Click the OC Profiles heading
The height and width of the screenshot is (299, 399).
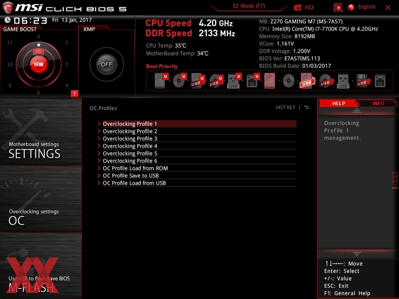pyautogui.click(x=103, y=108)
